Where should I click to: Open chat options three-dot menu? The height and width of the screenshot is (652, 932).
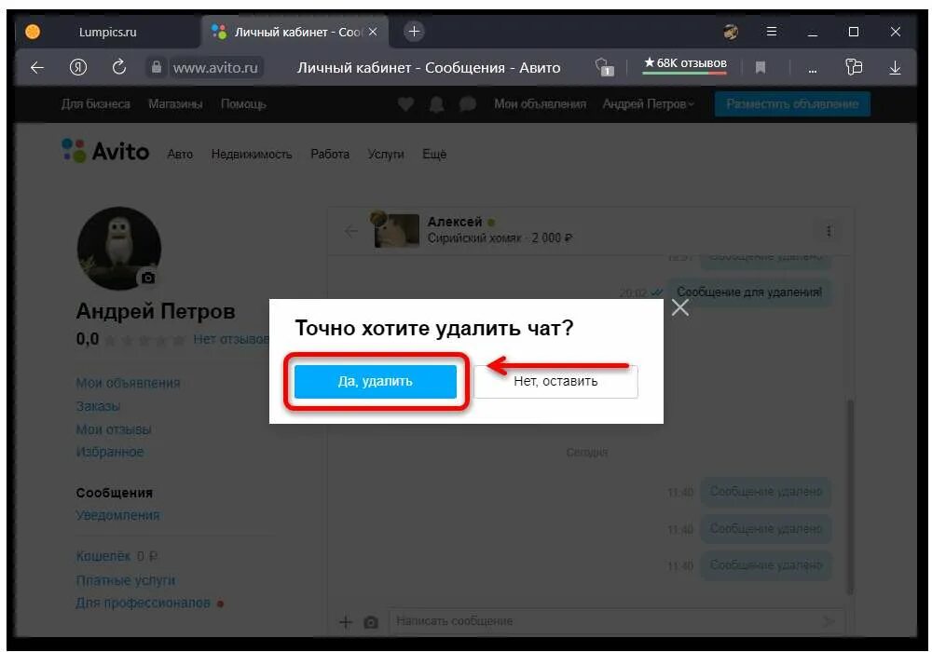829,230
